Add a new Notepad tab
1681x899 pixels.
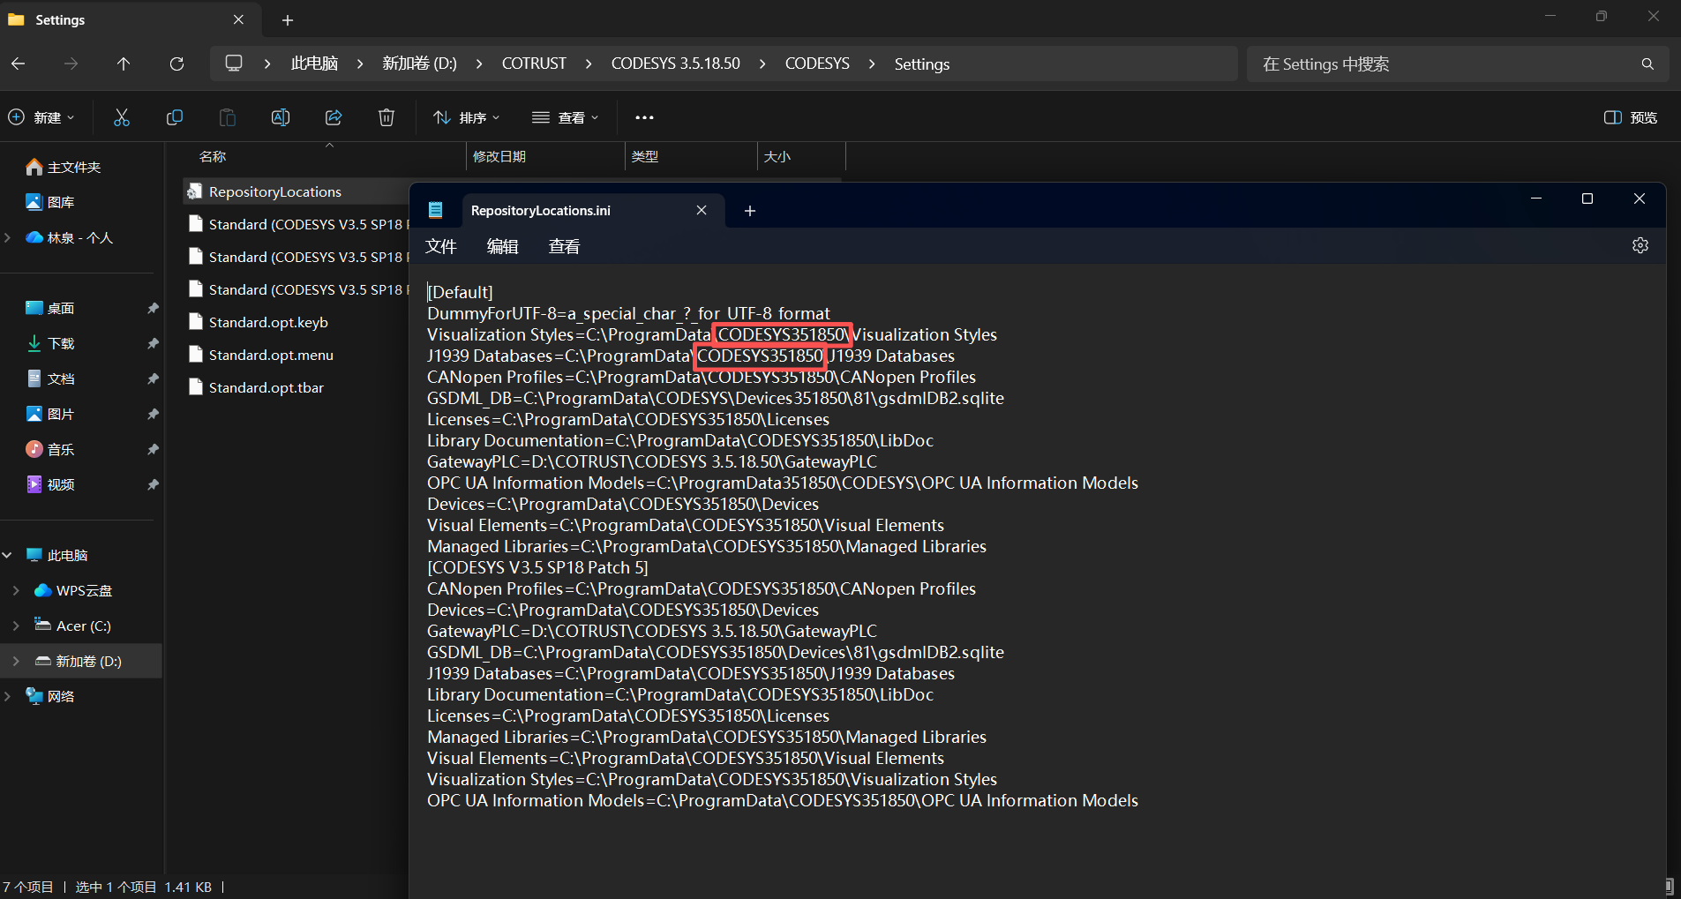pos(750,211)
